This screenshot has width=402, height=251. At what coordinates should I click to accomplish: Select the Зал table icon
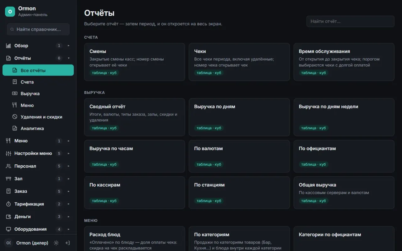point(8,179)
